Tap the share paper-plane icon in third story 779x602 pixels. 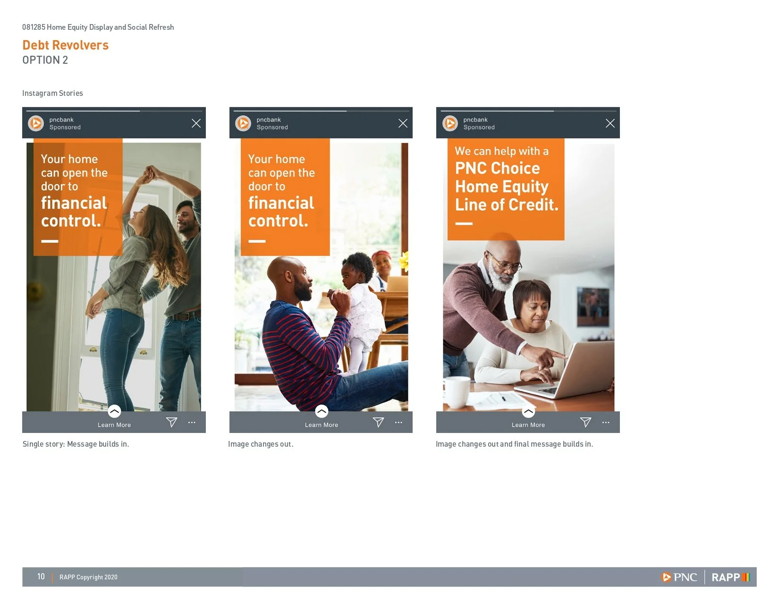[585, 422]
